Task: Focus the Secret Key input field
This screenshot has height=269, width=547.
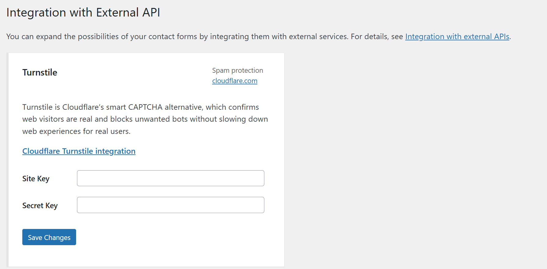Action: tap(171, 205)
